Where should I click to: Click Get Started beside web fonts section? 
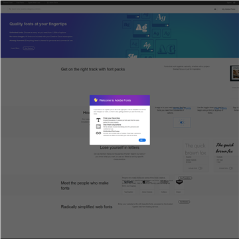[184, 202]
